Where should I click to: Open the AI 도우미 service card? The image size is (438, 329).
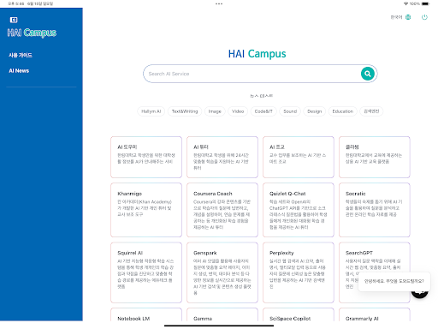click(x=146, y=157)
